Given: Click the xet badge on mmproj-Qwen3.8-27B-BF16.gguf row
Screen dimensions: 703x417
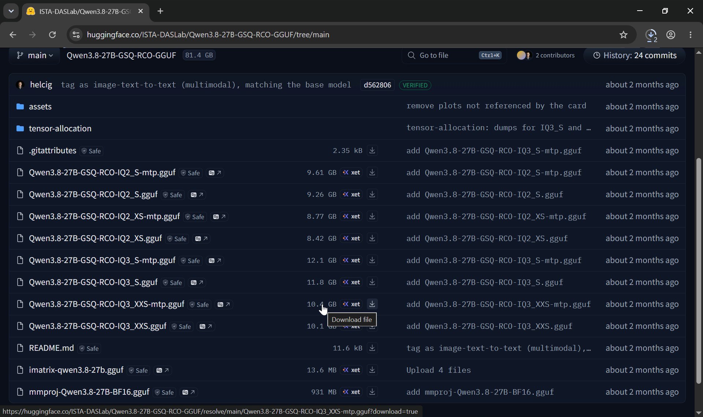Looking at the screenshot, I should [351, 392].
